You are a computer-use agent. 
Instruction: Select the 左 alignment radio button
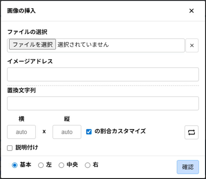[x=41, y=165]
